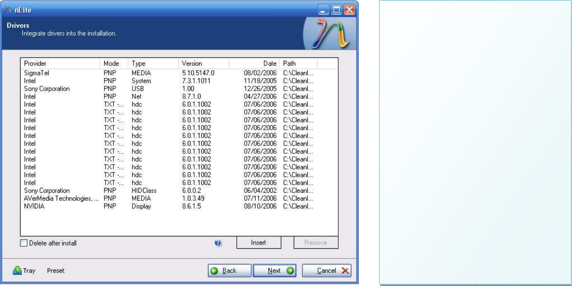Go to the Next step
This screenshot has width=572, height=286.
pos(274,271)
